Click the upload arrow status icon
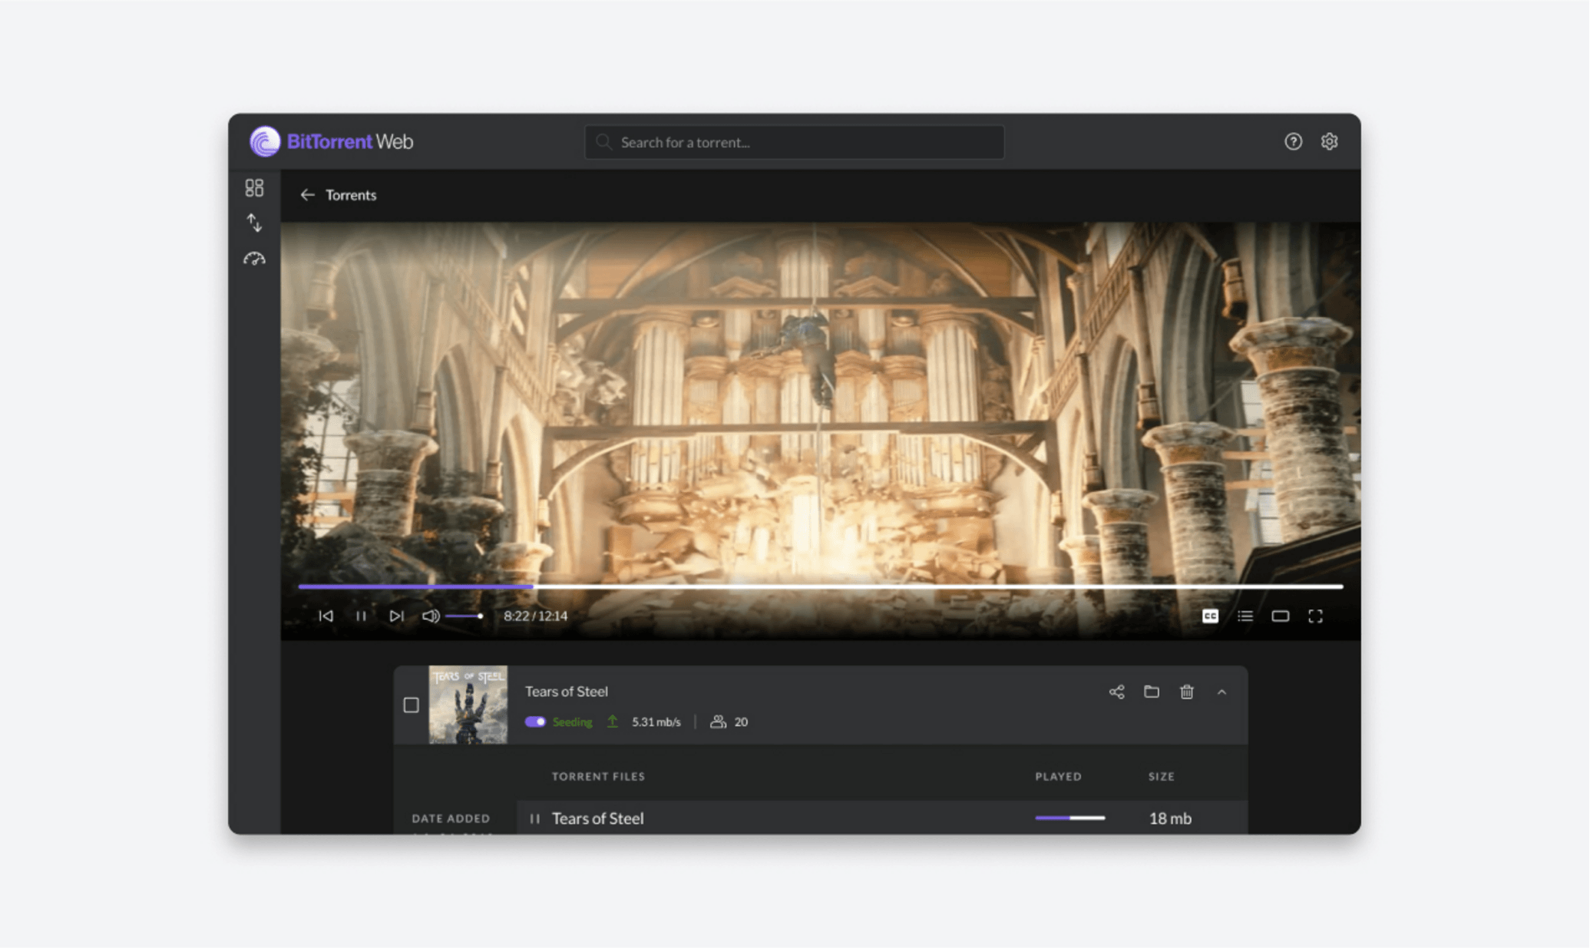Viewport: 1590px width, 948px height. (612, 722)
